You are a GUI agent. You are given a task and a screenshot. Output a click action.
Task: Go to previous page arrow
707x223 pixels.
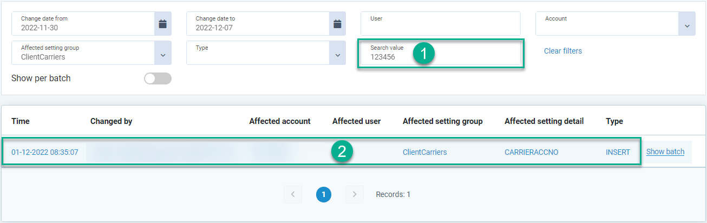click(x=293, y=194)
